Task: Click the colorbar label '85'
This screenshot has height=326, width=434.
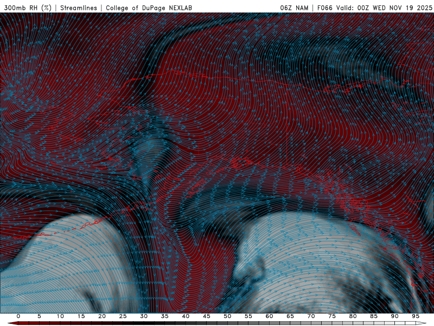Action: [x=374, y=316]
